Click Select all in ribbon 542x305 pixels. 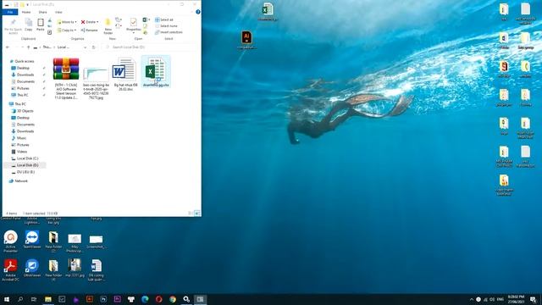click(x=164, y=20)
